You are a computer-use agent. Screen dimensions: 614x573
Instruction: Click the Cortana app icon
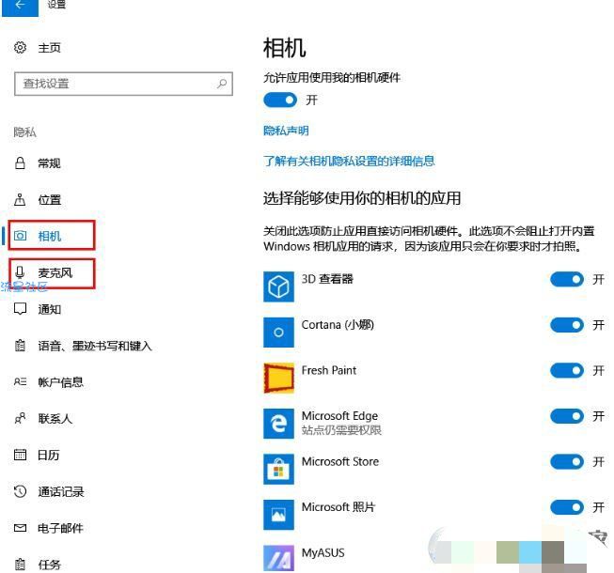pyautogui.click(x=278, y=333)
